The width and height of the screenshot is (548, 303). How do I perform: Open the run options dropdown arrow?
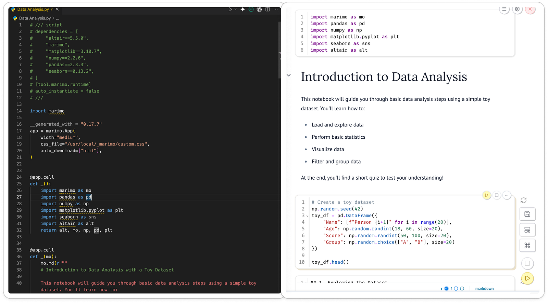pos(236,10)
